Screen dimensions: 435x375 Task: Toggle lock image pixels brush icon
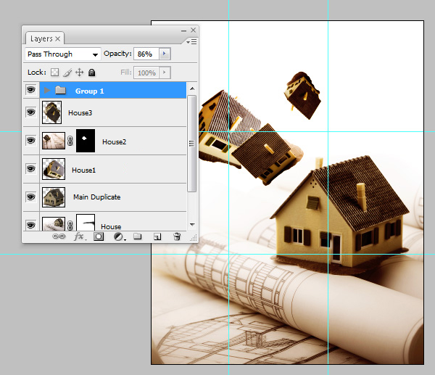pos(67,73)
